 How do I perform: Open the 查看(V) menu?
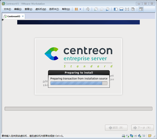coord(28,9)
